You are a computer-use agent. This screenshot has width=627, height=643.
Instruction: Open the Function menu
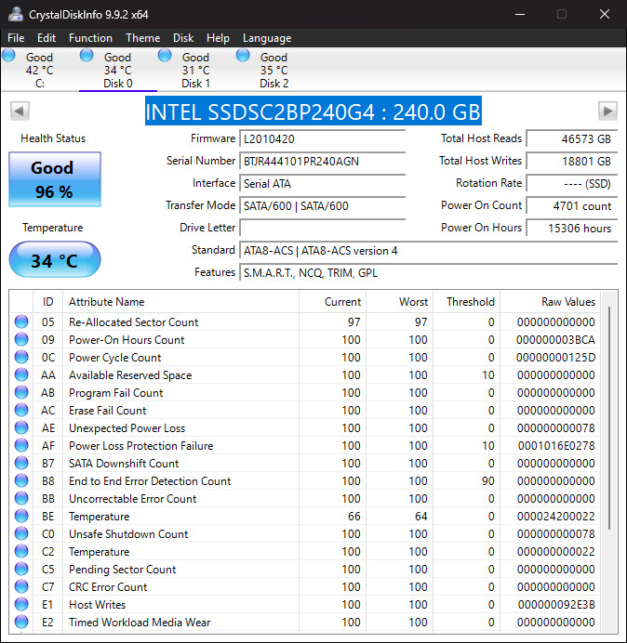tap(90, 38)
